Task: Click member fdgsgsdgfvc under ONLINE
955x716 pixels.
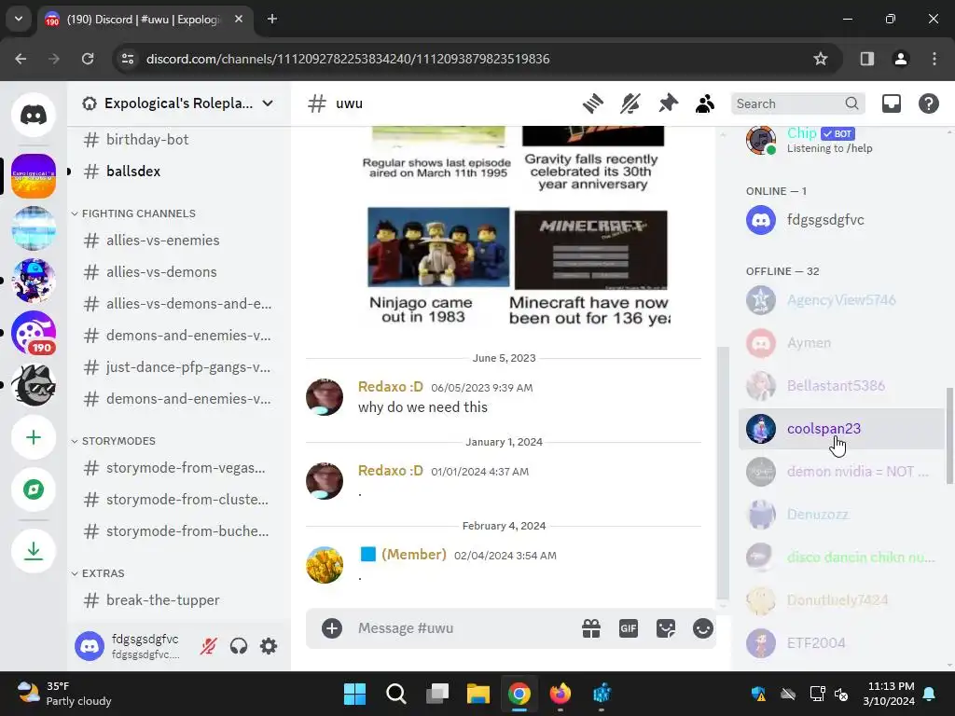Action: 841,220
